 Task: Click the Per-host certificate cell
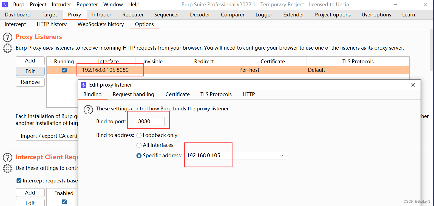(x=273, y=70)
